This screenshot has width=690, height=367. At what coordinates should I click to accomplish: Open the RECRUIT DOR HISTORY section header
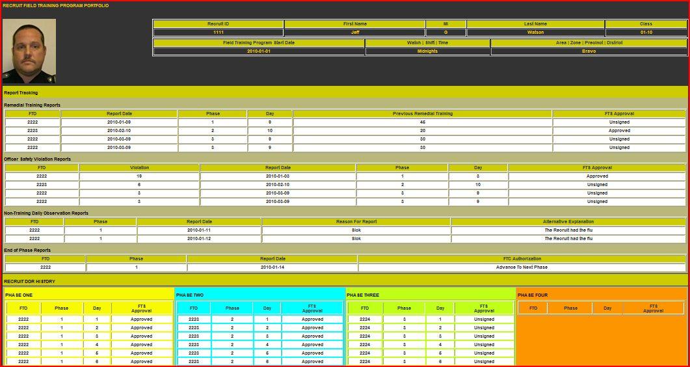(x=345, y=280)
